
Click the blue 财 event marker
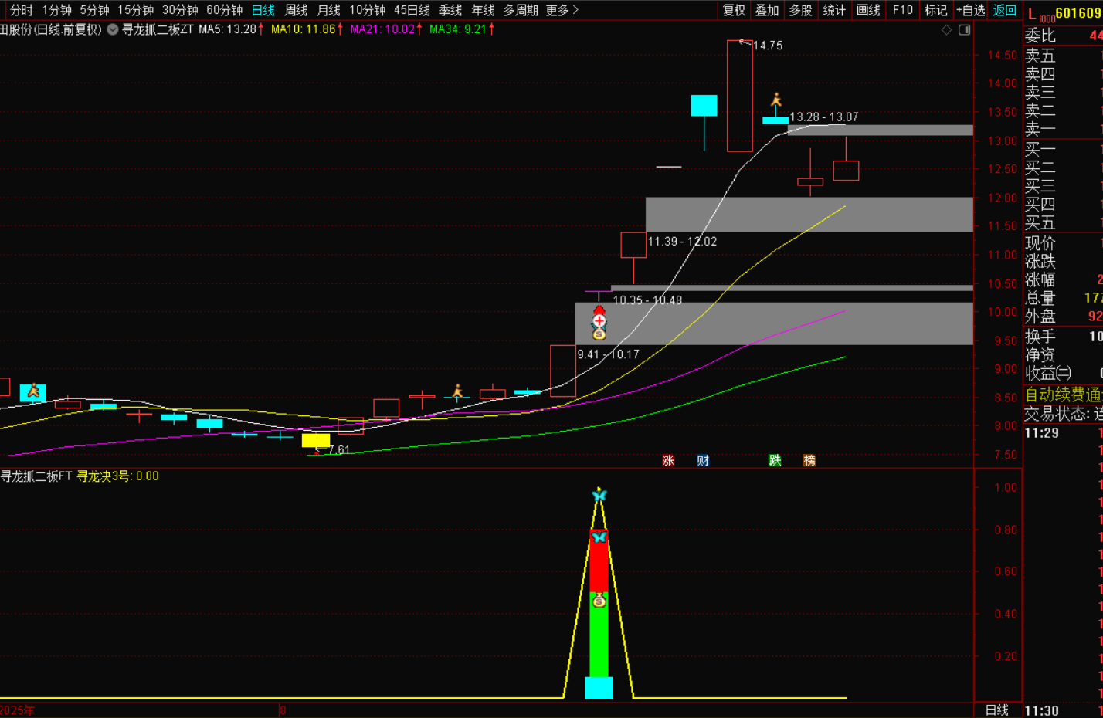click(x=703, y=461)
